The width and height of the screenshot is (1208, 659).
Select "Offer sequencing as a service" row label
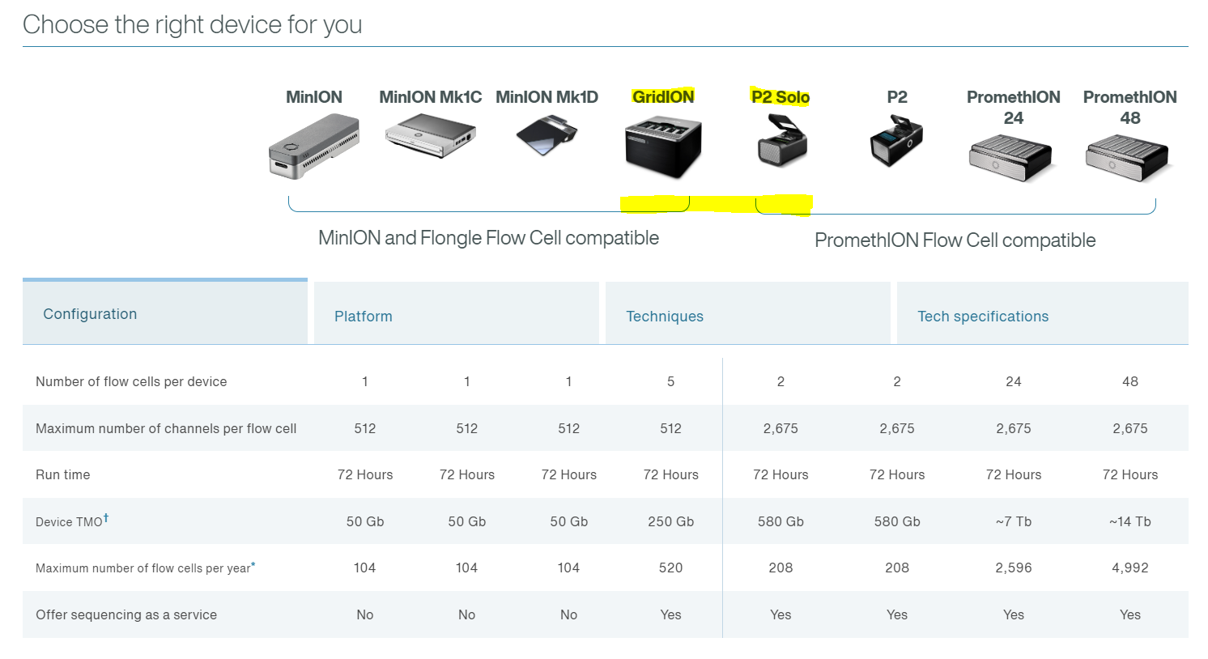point(126,614)
